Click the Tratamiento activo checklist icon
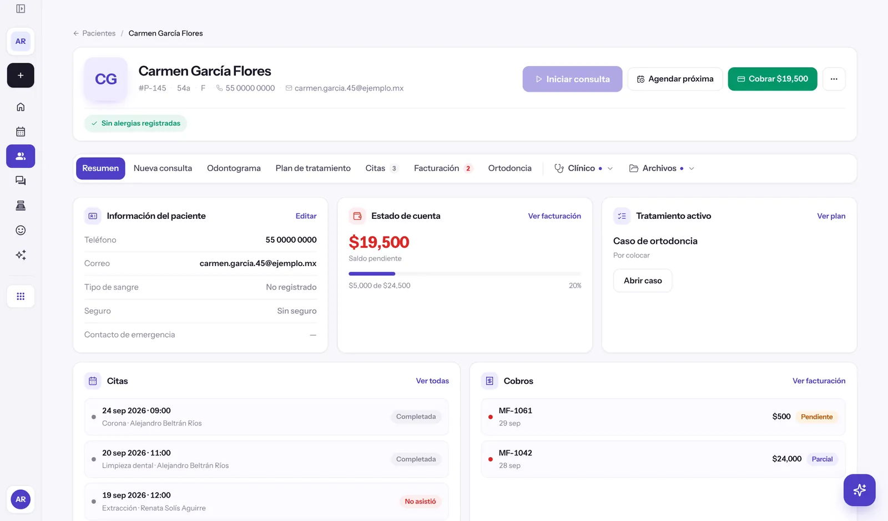The image size is (888, 521). point(622,216)
